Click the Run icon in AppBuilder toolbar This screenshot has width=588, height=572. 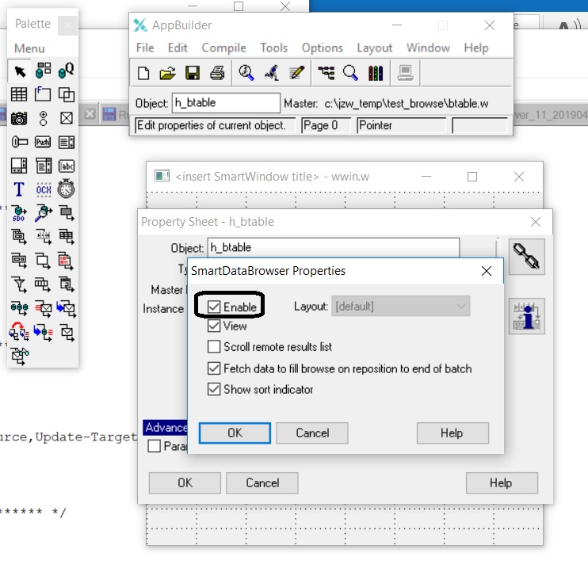pos(272,73)
